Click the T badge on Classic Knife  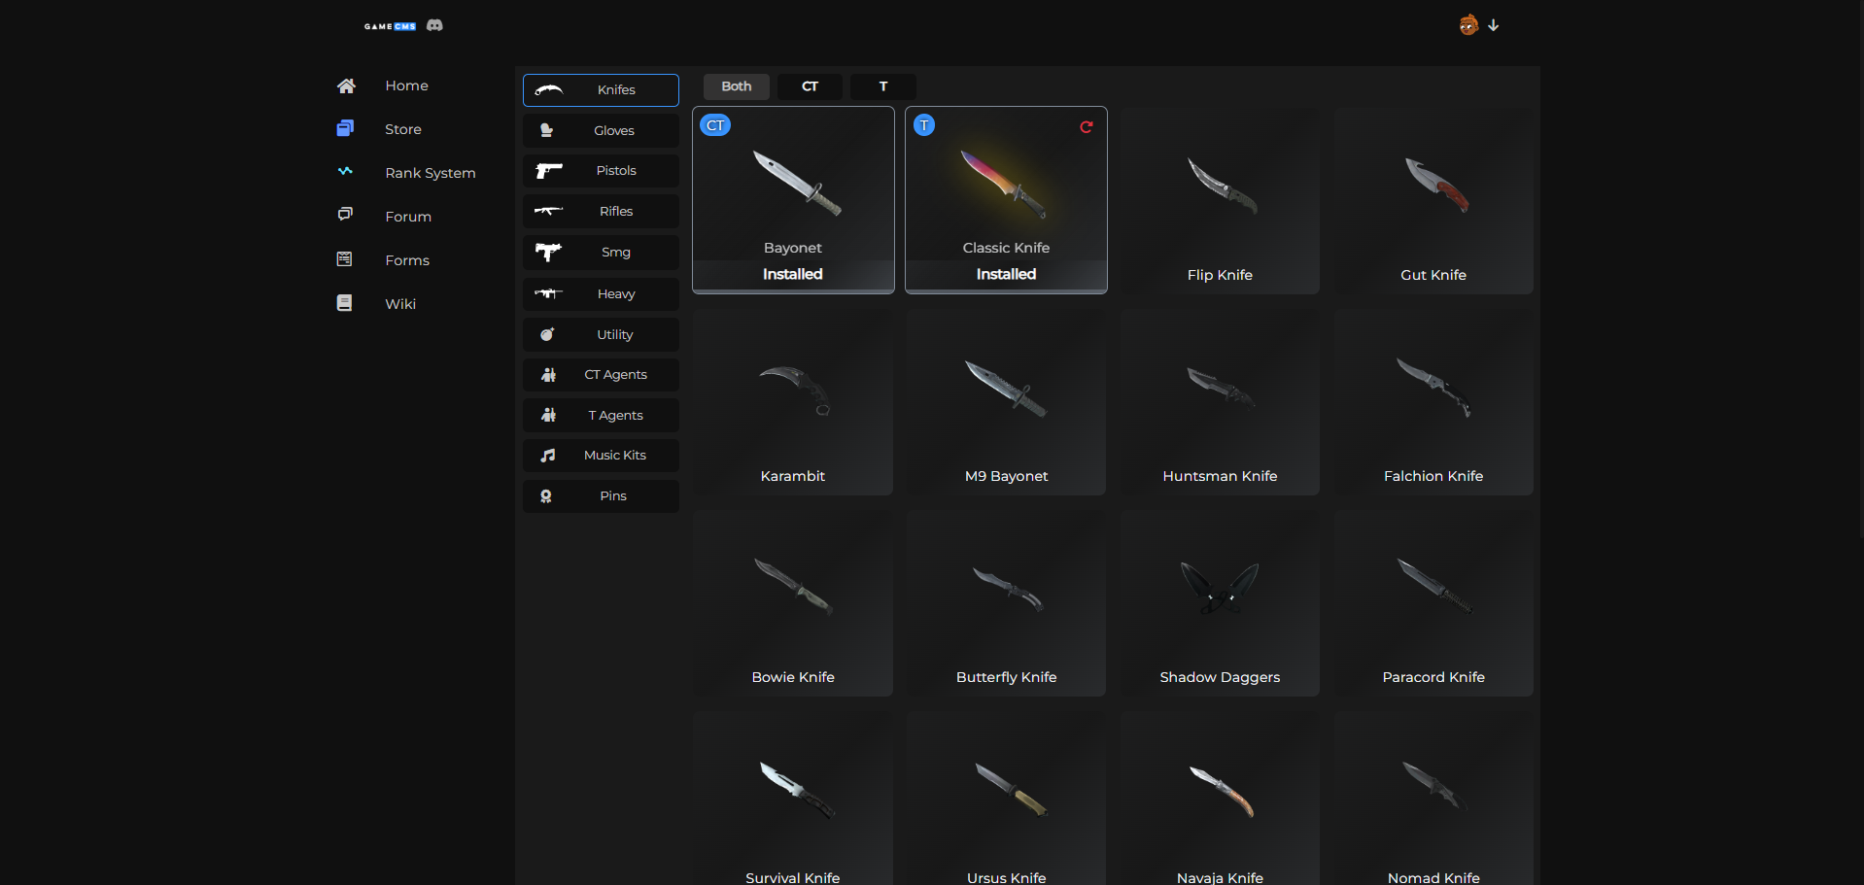point(924,125)
